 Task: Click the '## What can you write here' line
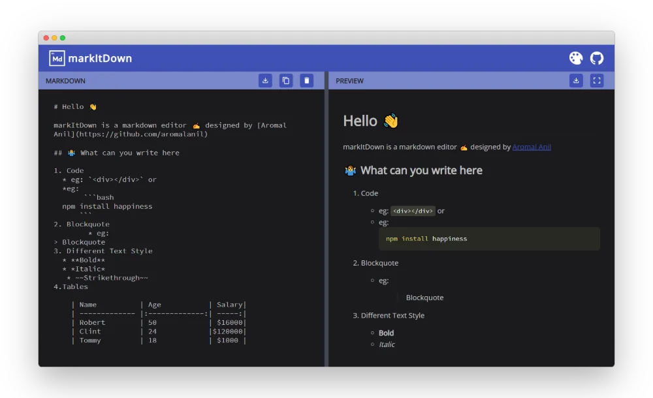point(117,153)
